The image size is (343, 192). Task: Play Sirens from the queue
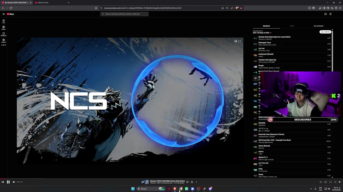pyautogui.click(x=292, y=175)
